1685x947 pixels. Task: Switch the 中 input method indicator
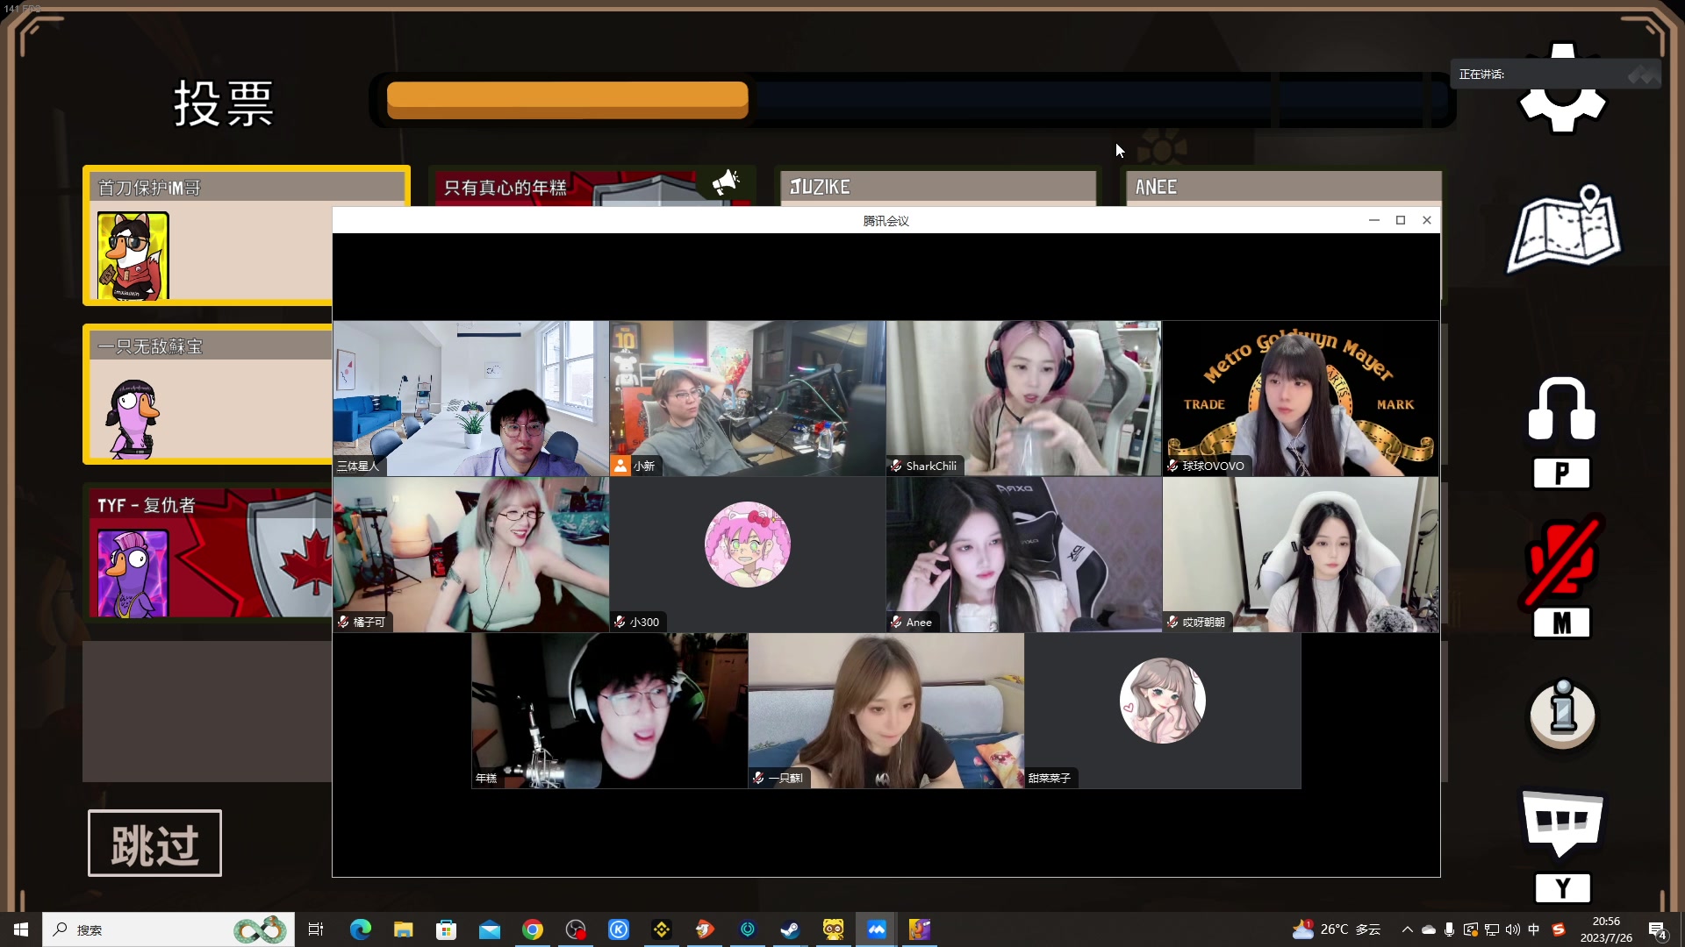1534,929
